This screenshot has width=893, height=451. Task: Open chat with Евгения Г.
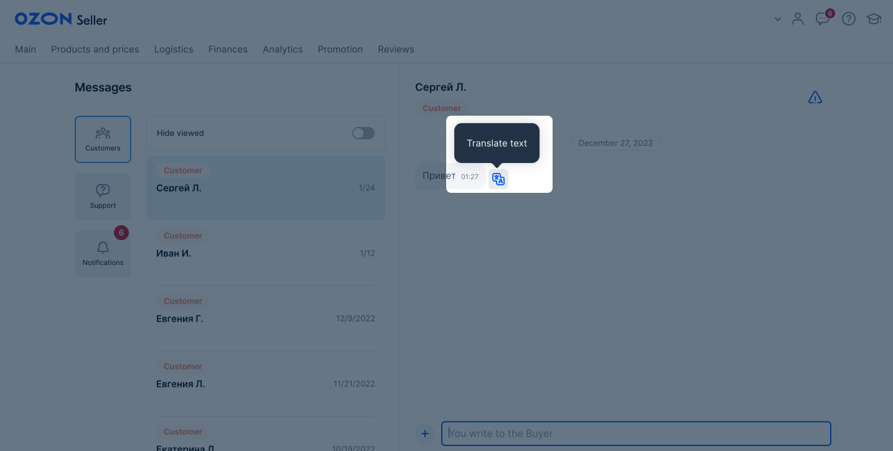click(266, 318)
